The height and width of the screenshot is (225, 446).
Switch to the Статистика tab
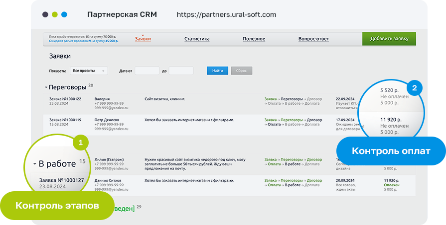pyautogui.click(x=197, y=39)
